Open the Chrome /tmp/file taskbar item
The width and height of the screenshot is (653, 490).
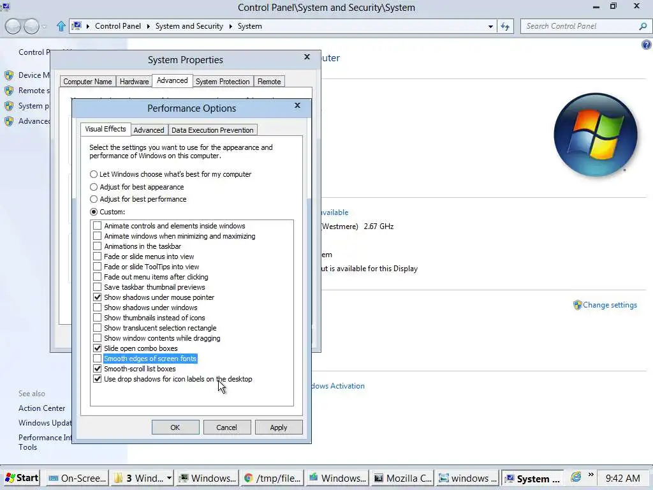tap(272, 479)
